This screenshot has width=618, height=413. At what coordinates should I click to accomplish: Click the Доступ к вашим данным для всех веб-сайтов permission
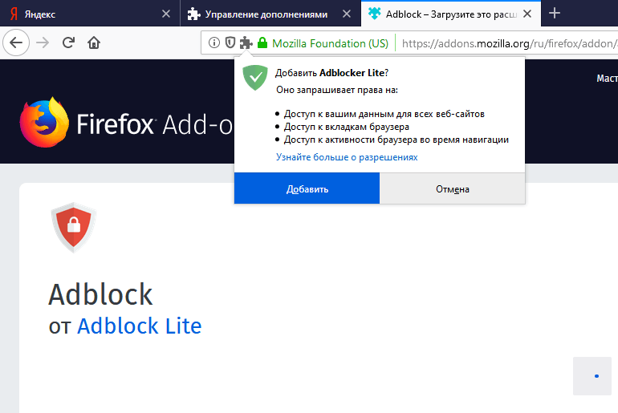(384, 114)
